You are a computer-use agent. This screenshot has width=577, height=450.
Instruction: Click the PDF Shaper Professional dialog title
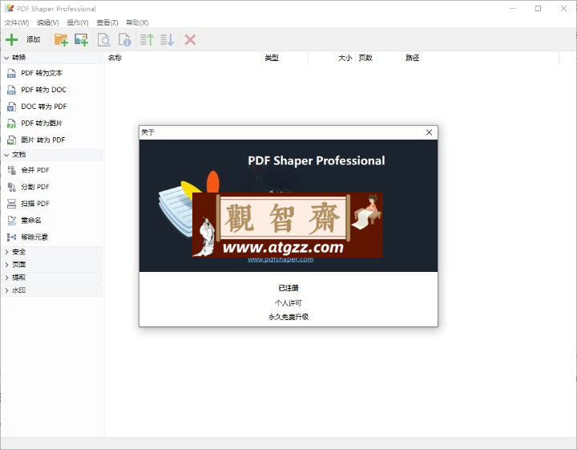click(x=317, y=161)
